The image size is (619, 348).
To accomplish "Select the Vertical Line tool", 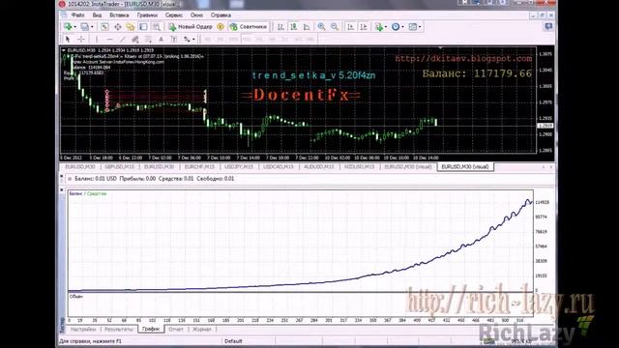I will 97,39.
